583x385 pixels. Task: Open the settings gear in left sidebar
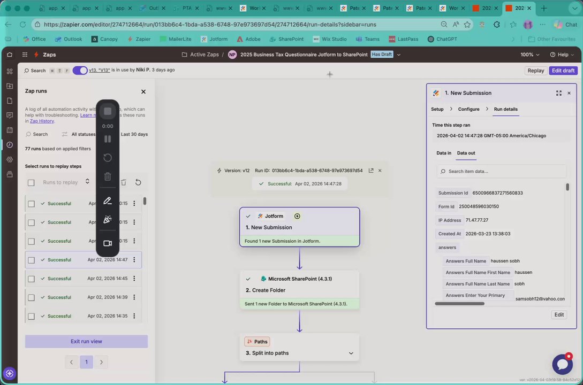click(10, 159)
